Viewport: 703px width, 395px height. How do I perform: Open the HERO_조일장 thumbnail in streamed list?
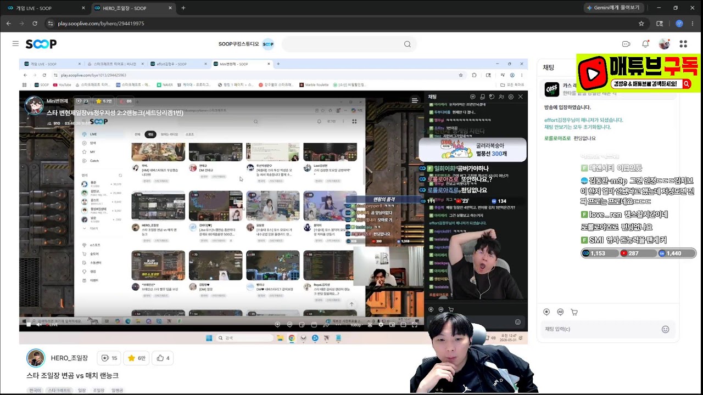[x=158, y=206]
